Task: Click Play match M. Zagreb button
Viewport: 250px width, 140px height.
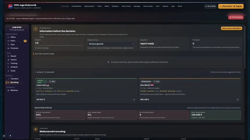Action: click(x=231, y=6)
